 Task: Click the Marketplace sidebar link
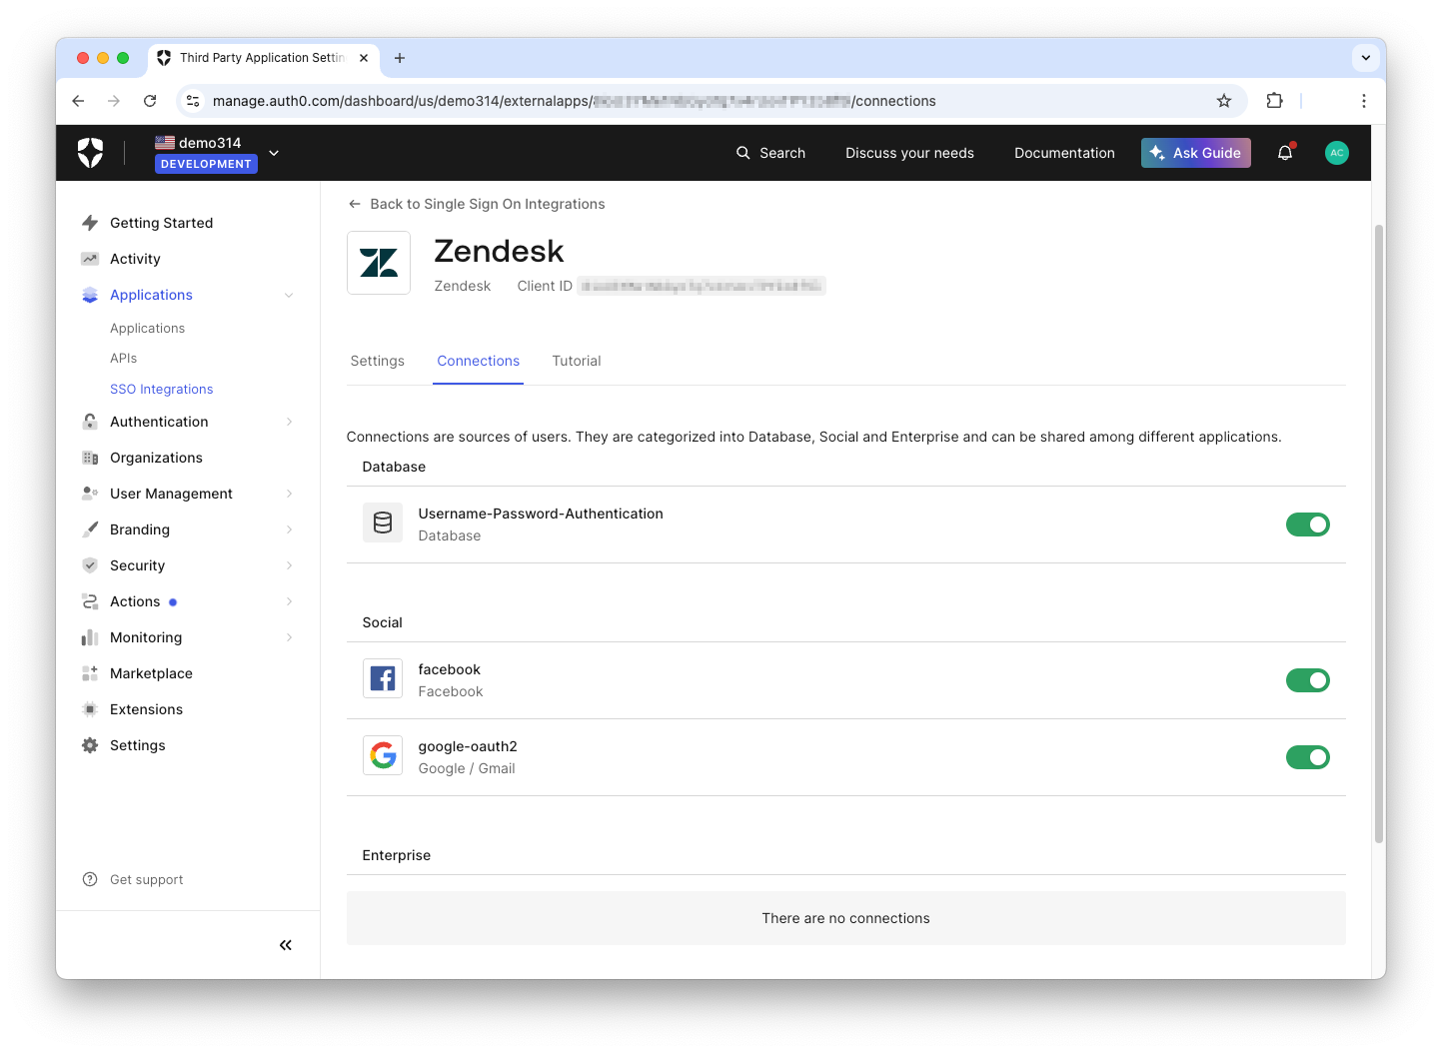(151, 673)
